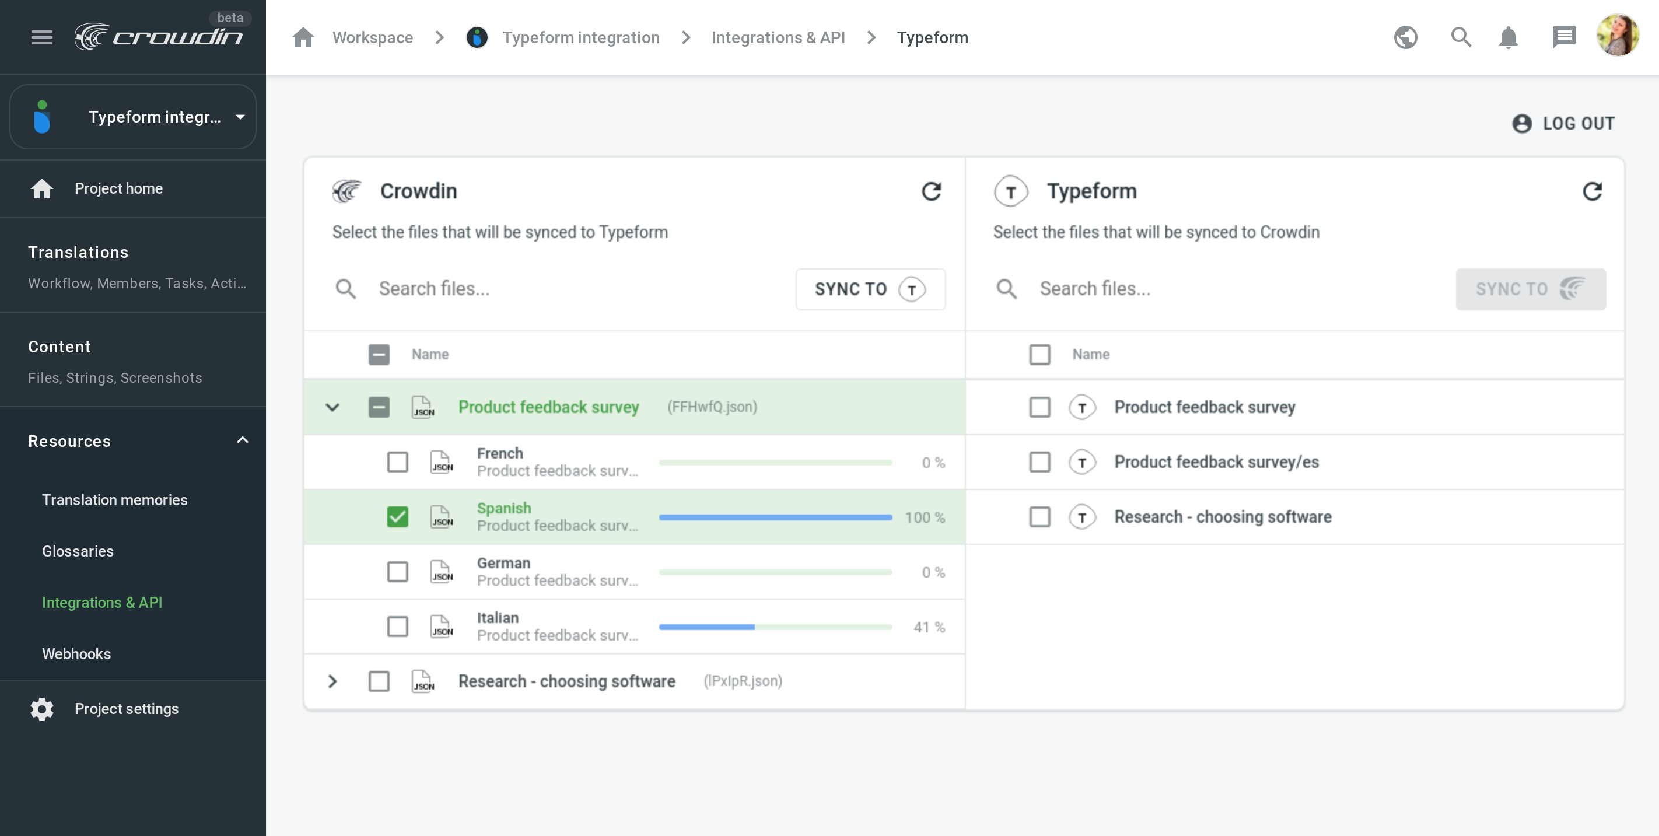Uncheck the Spanish translation checkbox
The height and width of the screenshot is (836, 1659).
coord(397,516)
